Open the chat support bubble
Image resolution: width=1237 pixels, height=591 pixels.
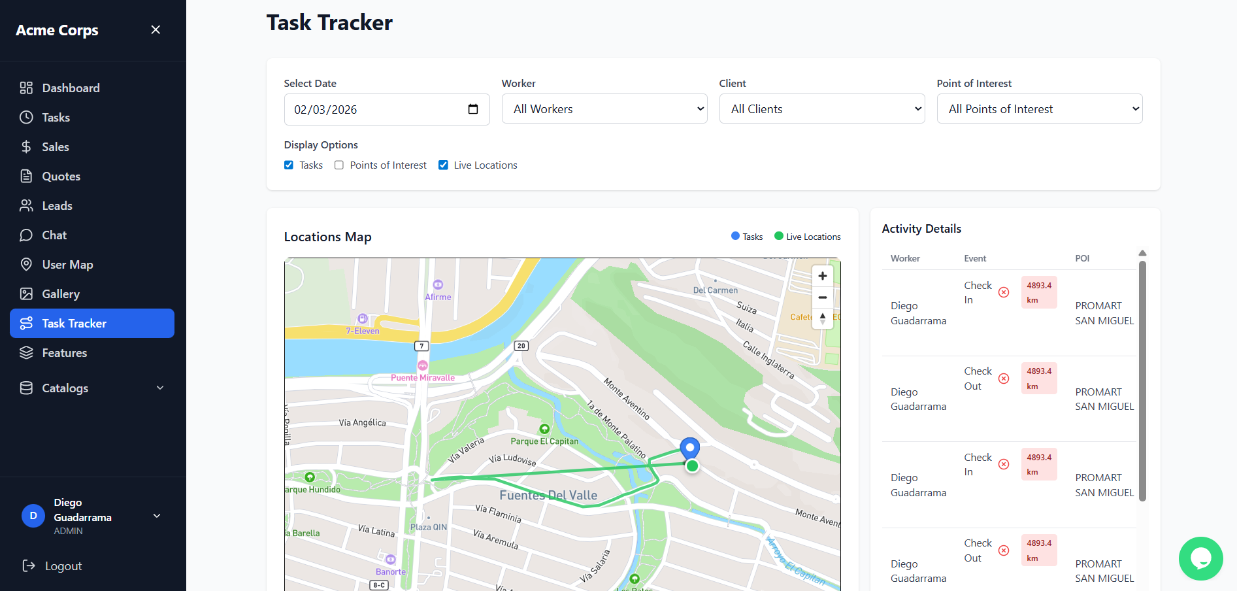pyautogui.click(x=1200, y=558)
